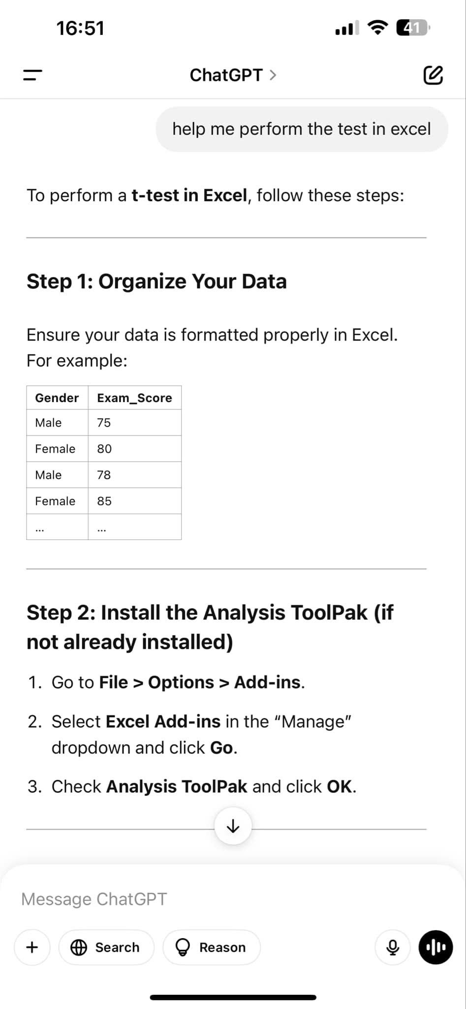Screen dimensions: 466x1009
Task: Tap the Exam_Score table header
Action: coord(134,398)
